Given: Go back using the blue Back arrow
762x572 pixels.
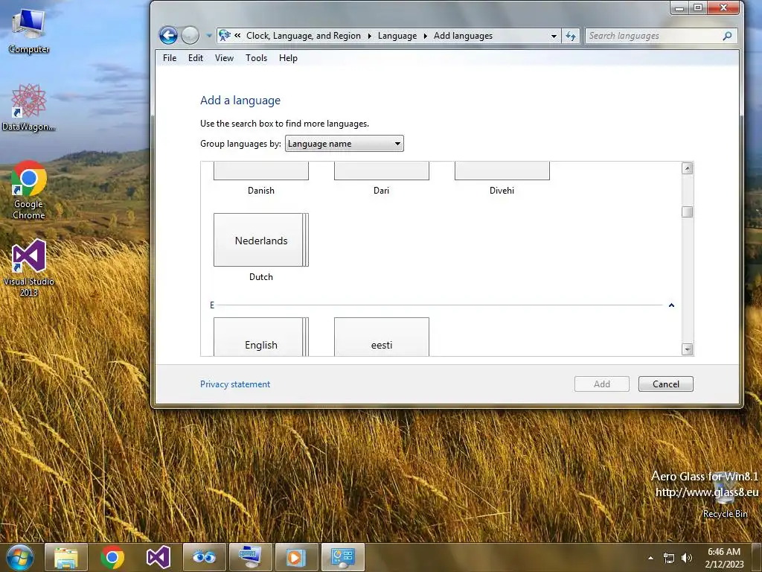Looking at the screenshot, I should coord(168,35).
